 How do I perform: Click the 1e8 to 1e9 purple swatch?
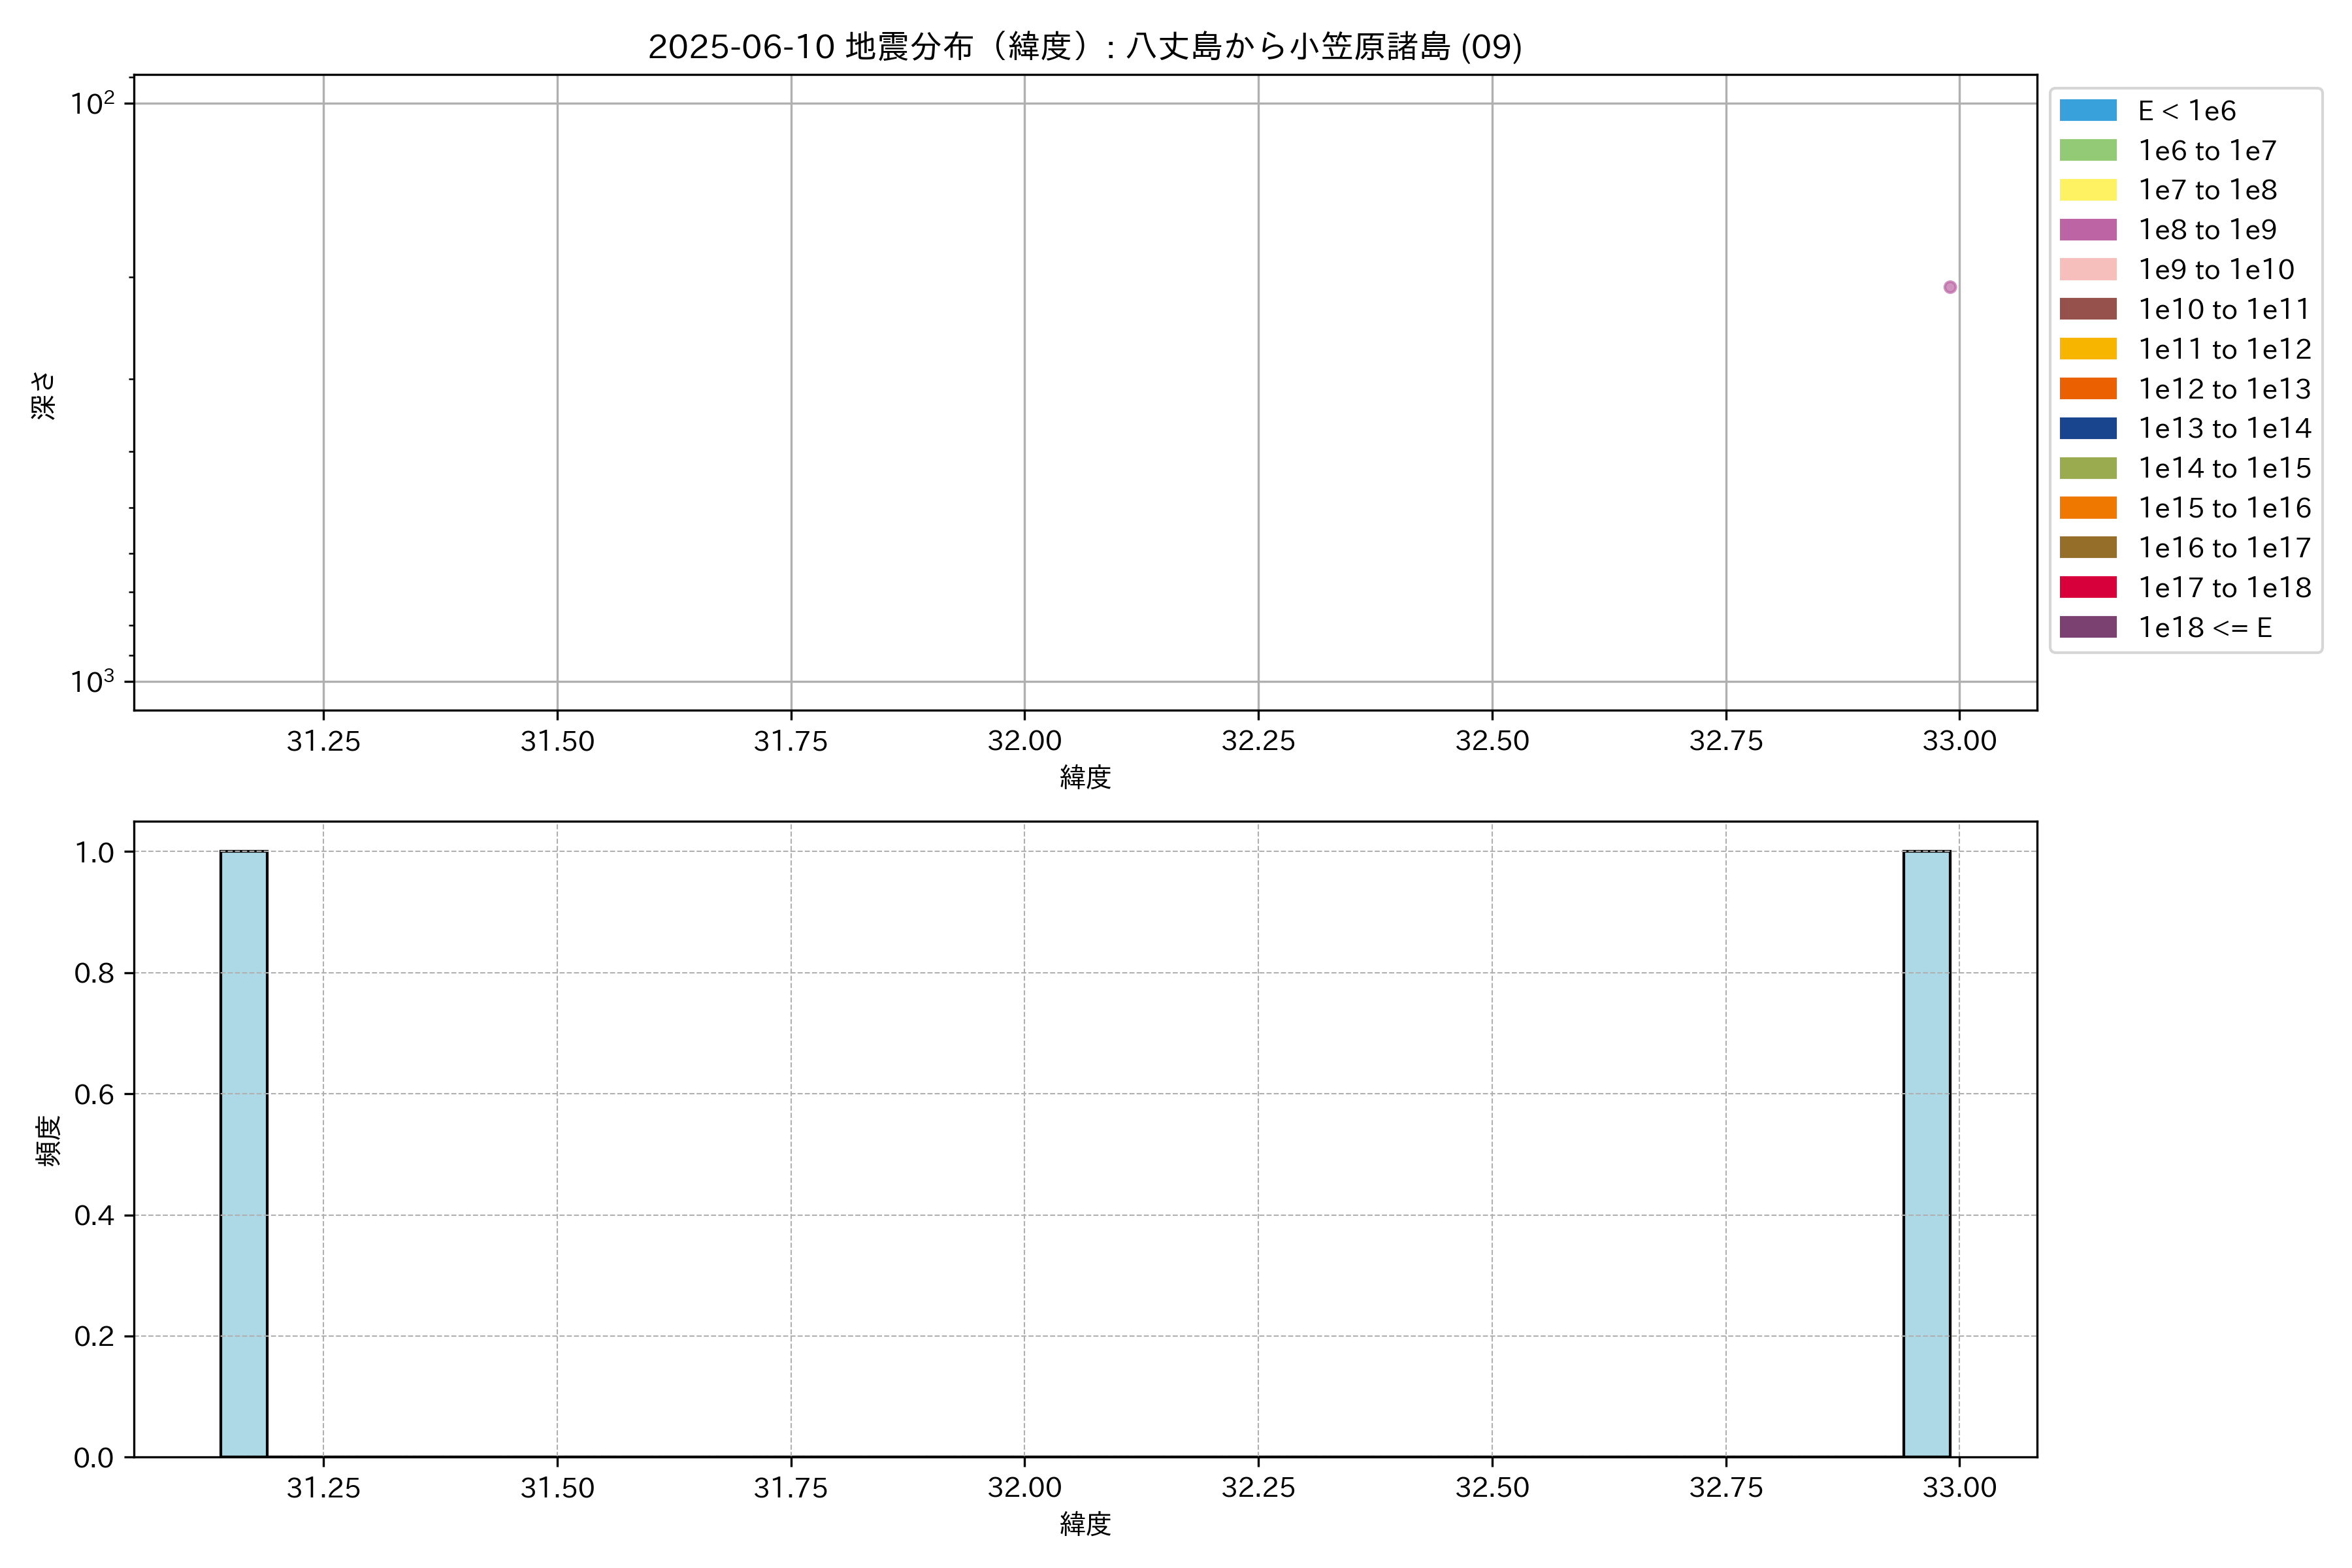(x=2087, y=230)
